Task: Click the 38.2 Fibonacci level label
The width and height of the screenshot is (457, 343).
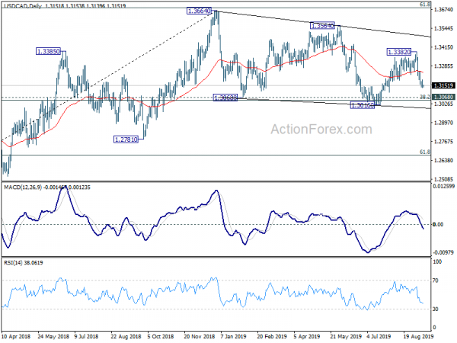Action: [421, 97]
